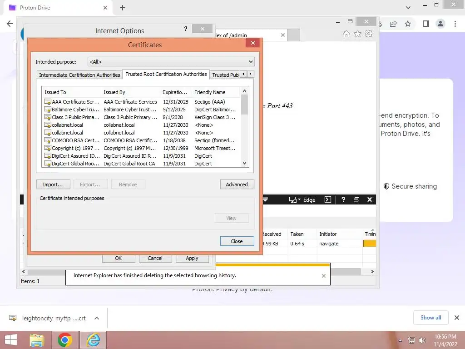Undock the developer tools pane
465x349 pixels.
tap(356, 200)
